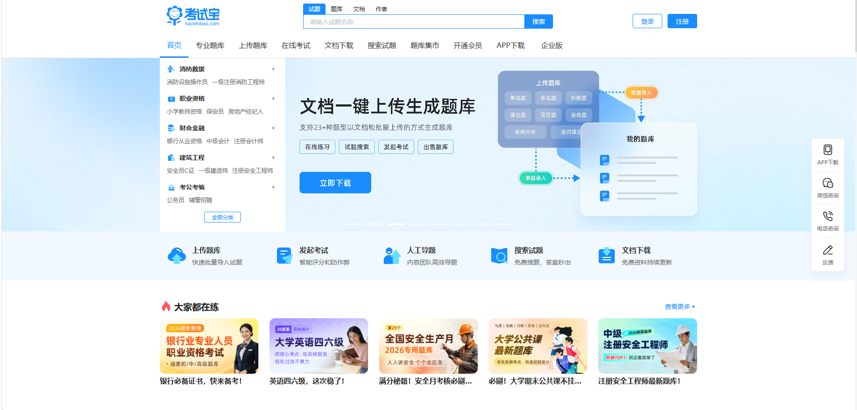Open 专业题库 navigation item

tap(210, 45)
